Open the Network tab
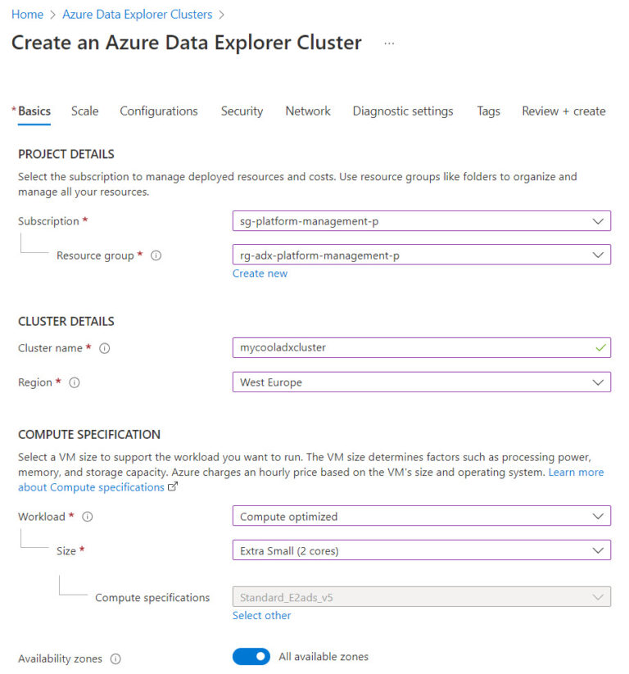 [x=307, y=111]
